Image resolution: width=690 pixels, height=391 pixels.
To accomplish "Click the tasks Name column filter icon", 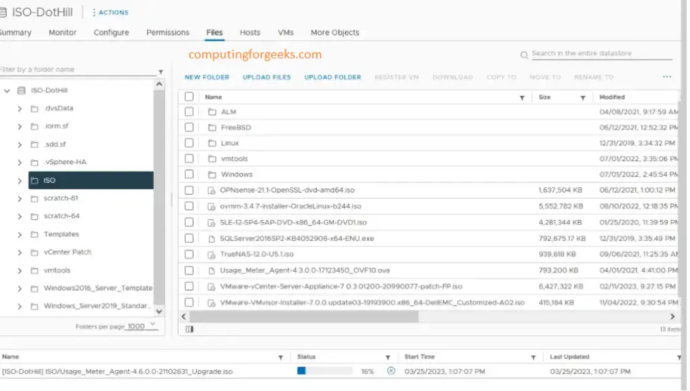I will pyautogui.click(x=280, y=357).
